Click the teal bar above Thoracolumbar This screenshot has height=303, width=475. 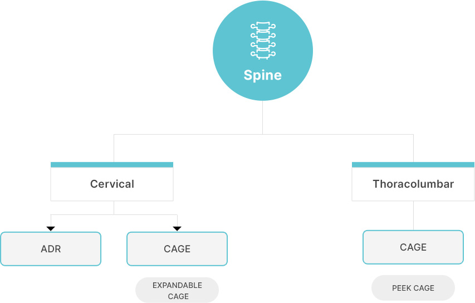tap(413, 165)
